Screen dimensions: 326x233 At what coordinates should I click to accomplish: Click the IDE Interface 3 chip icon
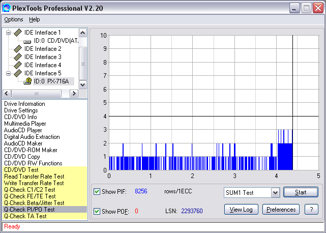[18, 57]
